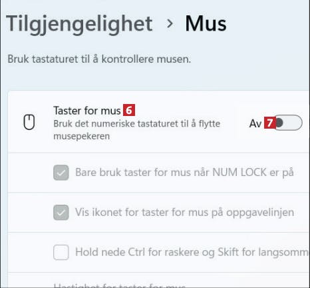Click the knob of the Av toggle switch
Viewport: 310px width, 288px height.
(279, 123)
